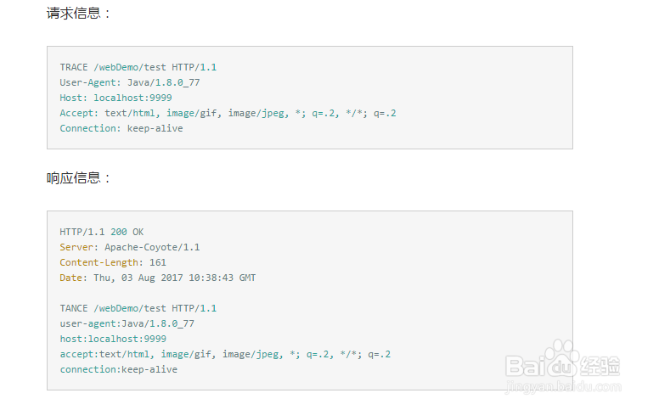
Task: Click the Server: Apache-Coyote/1.1 response header
Action: coord(129,247)
